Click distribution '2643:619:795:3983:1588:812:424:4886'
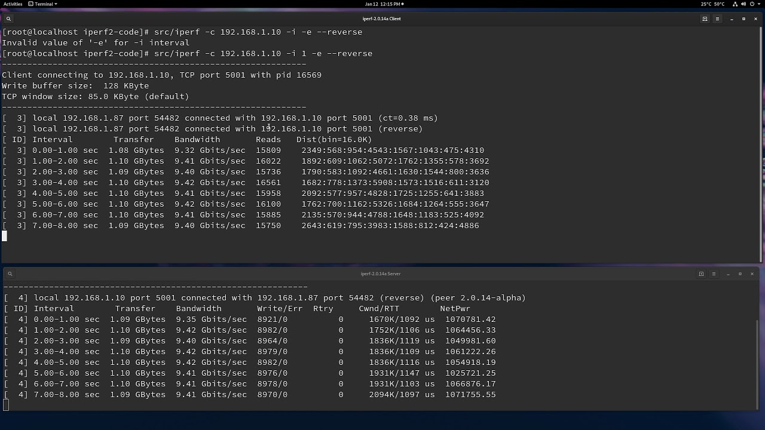 (x=390, y=225)
